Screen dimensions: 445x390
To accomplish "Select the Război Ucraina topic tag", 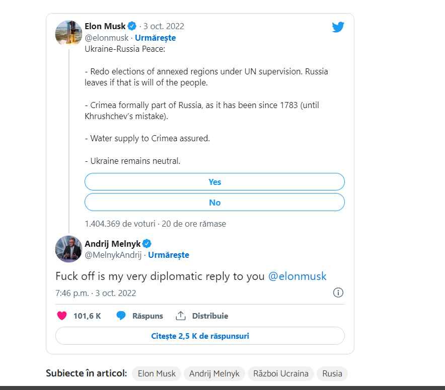I will (x=280, y=373).
